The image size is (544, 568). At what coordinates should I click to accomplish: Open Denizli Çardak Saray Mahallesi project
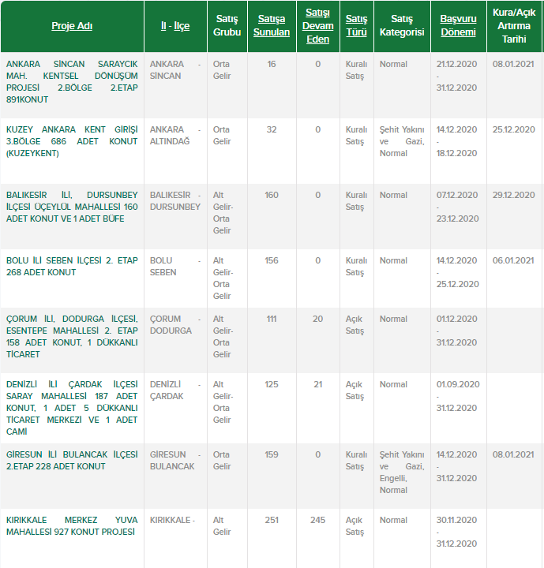(72, 408)
